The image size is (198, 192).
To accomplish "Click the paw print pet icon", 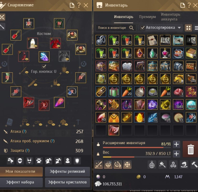I will tap(39, 161).
